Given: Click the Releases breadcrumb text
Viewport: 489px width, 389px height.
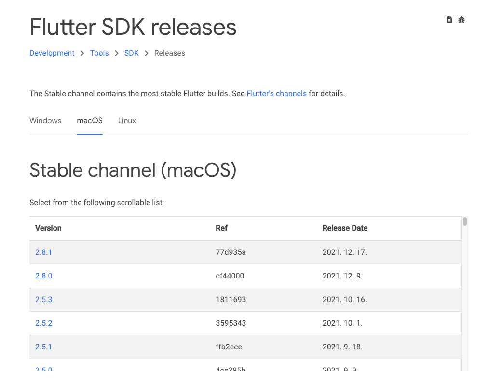Looking at the screenshot, I should coord(170,53).
